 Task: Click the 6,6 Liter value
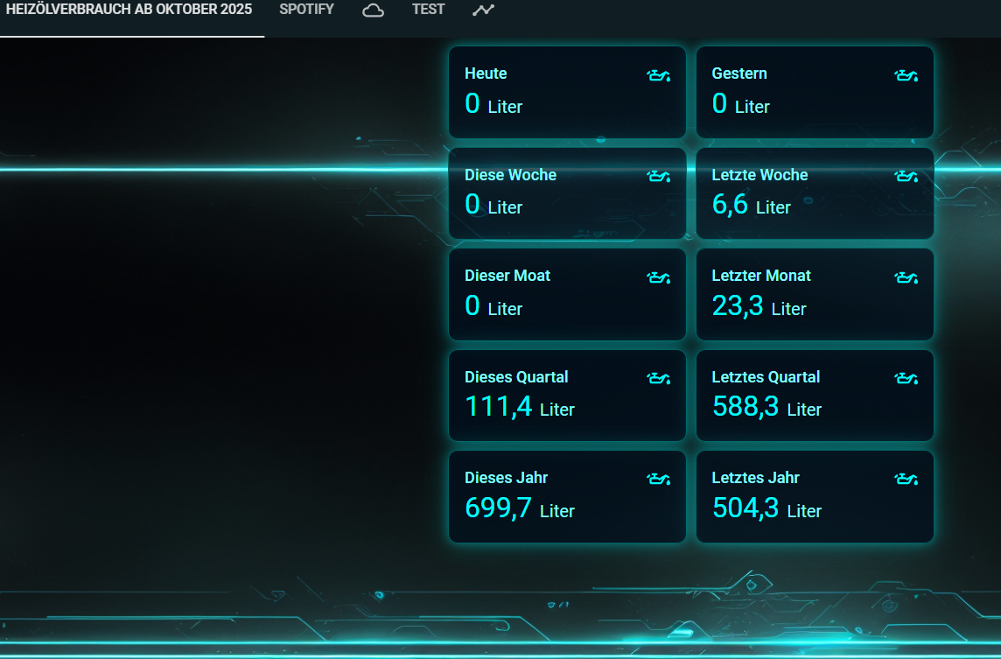(752, 205)
